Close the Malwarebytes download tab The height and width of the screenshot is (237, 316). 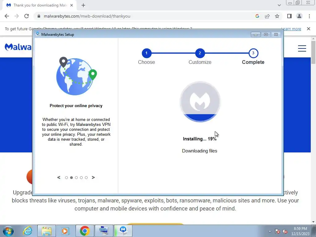pos(72,6)
